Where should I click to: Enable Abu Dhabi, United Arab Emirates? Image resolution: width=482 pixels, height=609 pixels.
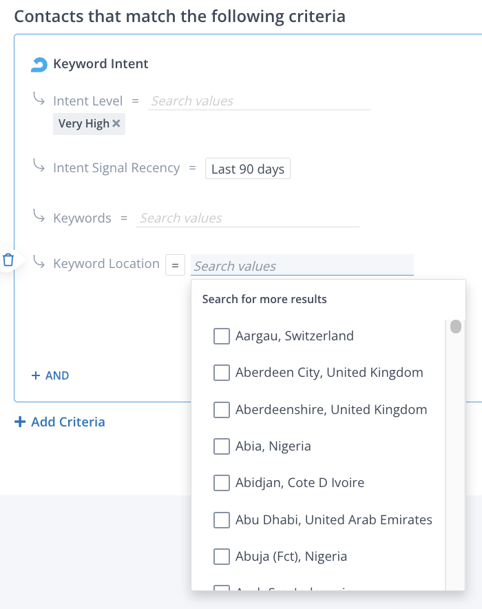coord(222,519)
